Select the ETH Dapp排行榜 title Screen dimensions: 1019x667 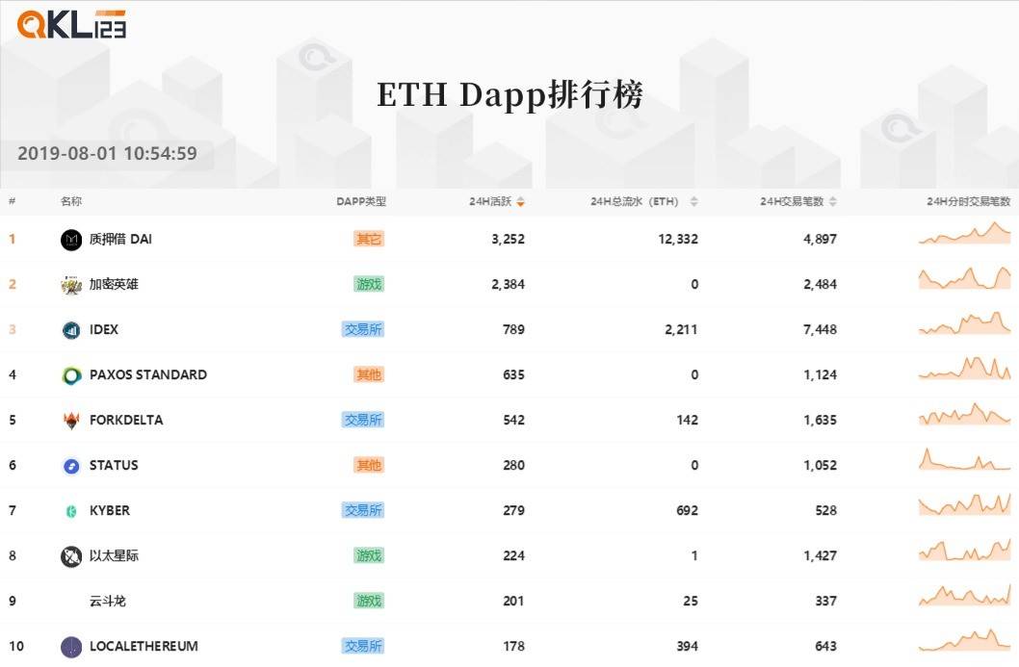click(510, 95)
